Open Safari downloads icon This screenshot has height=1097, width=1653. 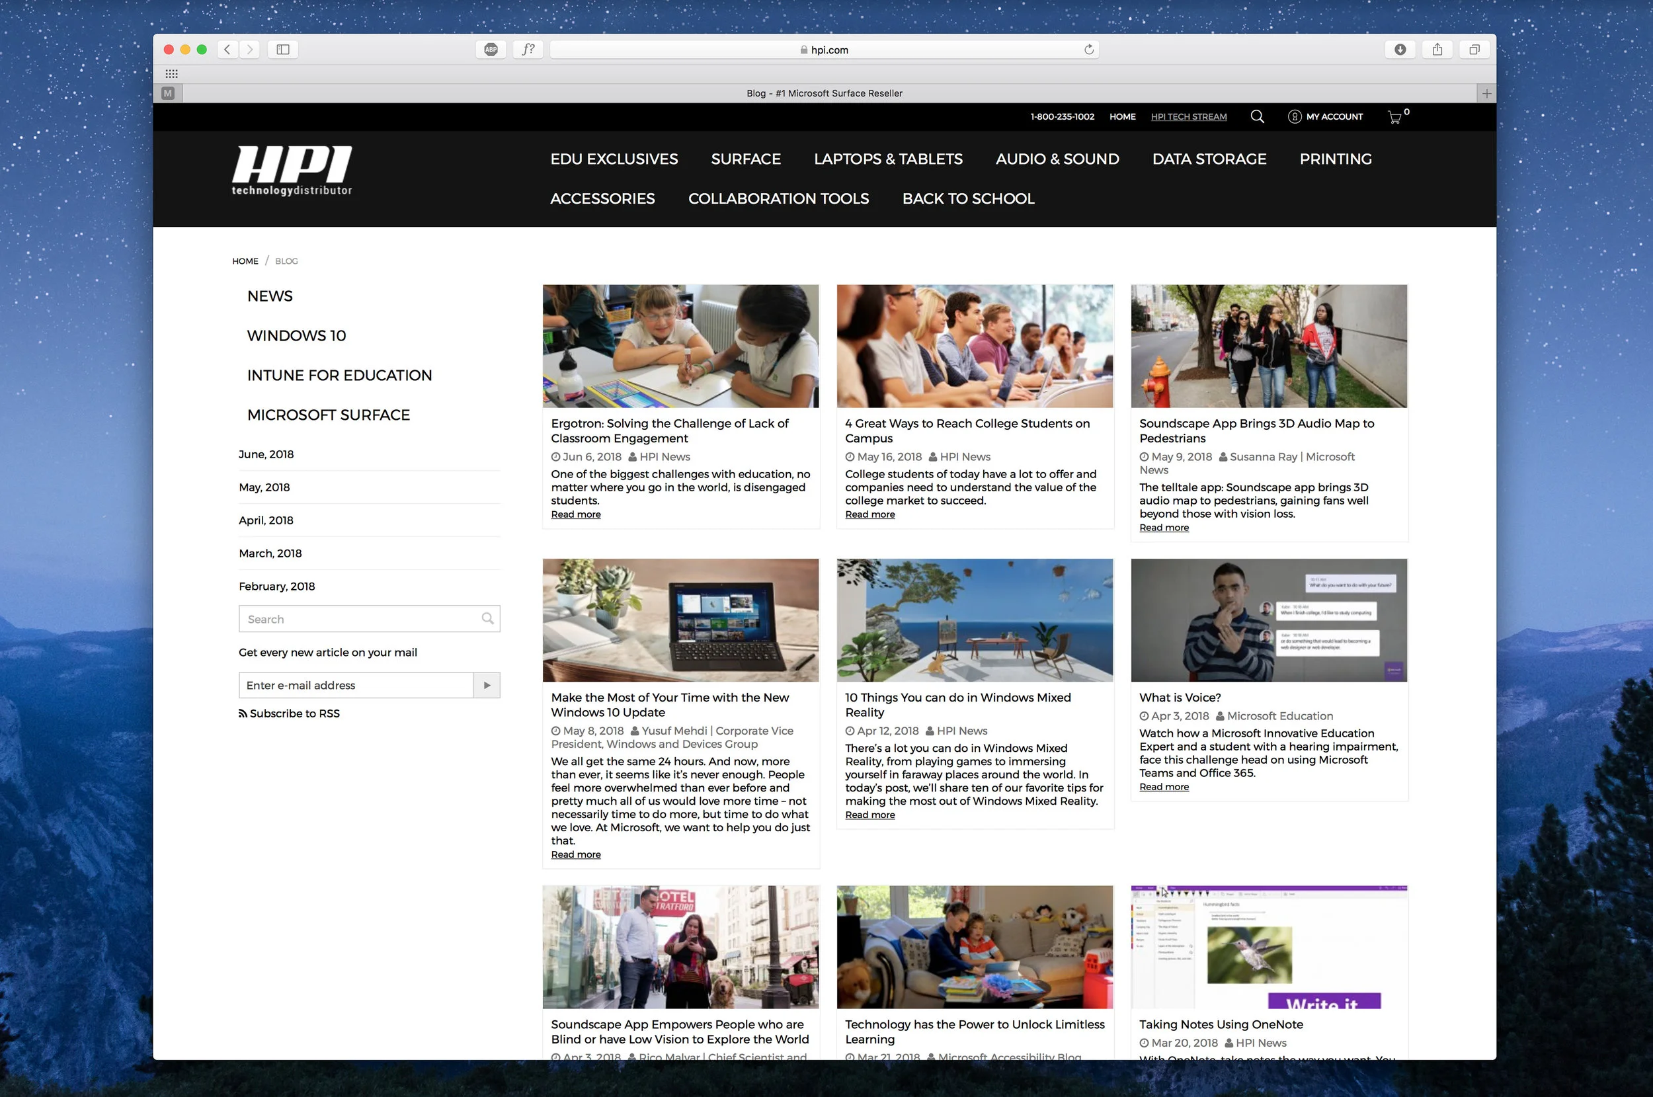(x=1400, y=49)
